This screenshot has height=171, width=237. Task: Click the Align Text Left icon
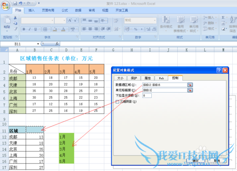84,29
